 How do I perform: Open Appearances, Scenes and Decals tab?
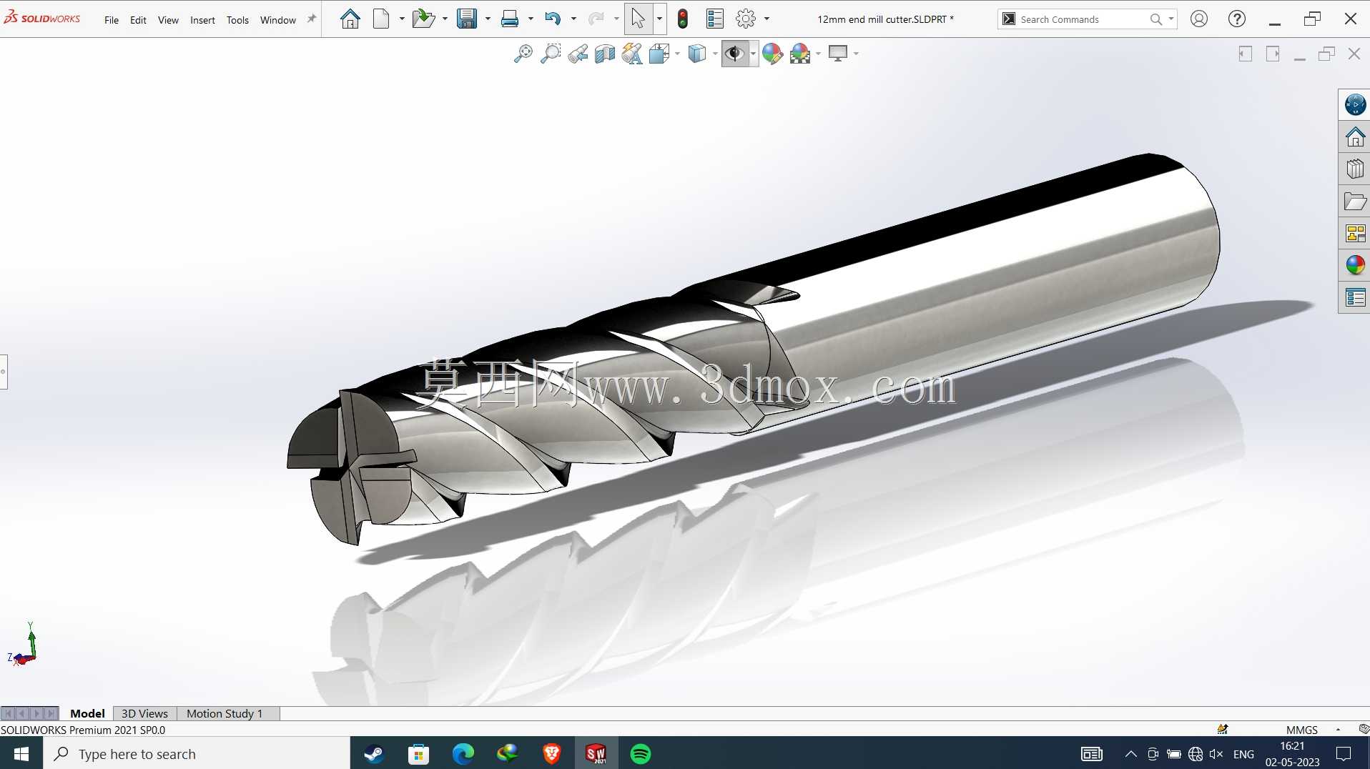pos(1355,265)
